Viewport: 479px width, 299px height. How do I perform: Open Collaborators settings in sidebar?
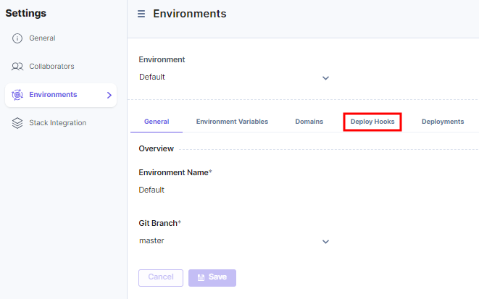pyautogui.click(x=51, y=67)
